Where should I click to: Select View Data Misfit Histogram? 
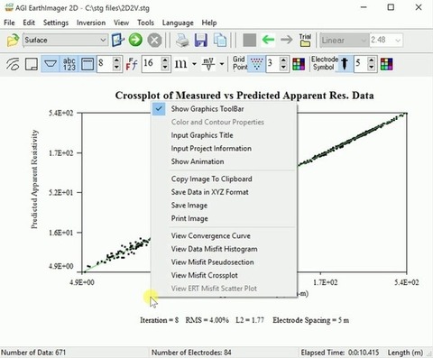coord(214,249)
